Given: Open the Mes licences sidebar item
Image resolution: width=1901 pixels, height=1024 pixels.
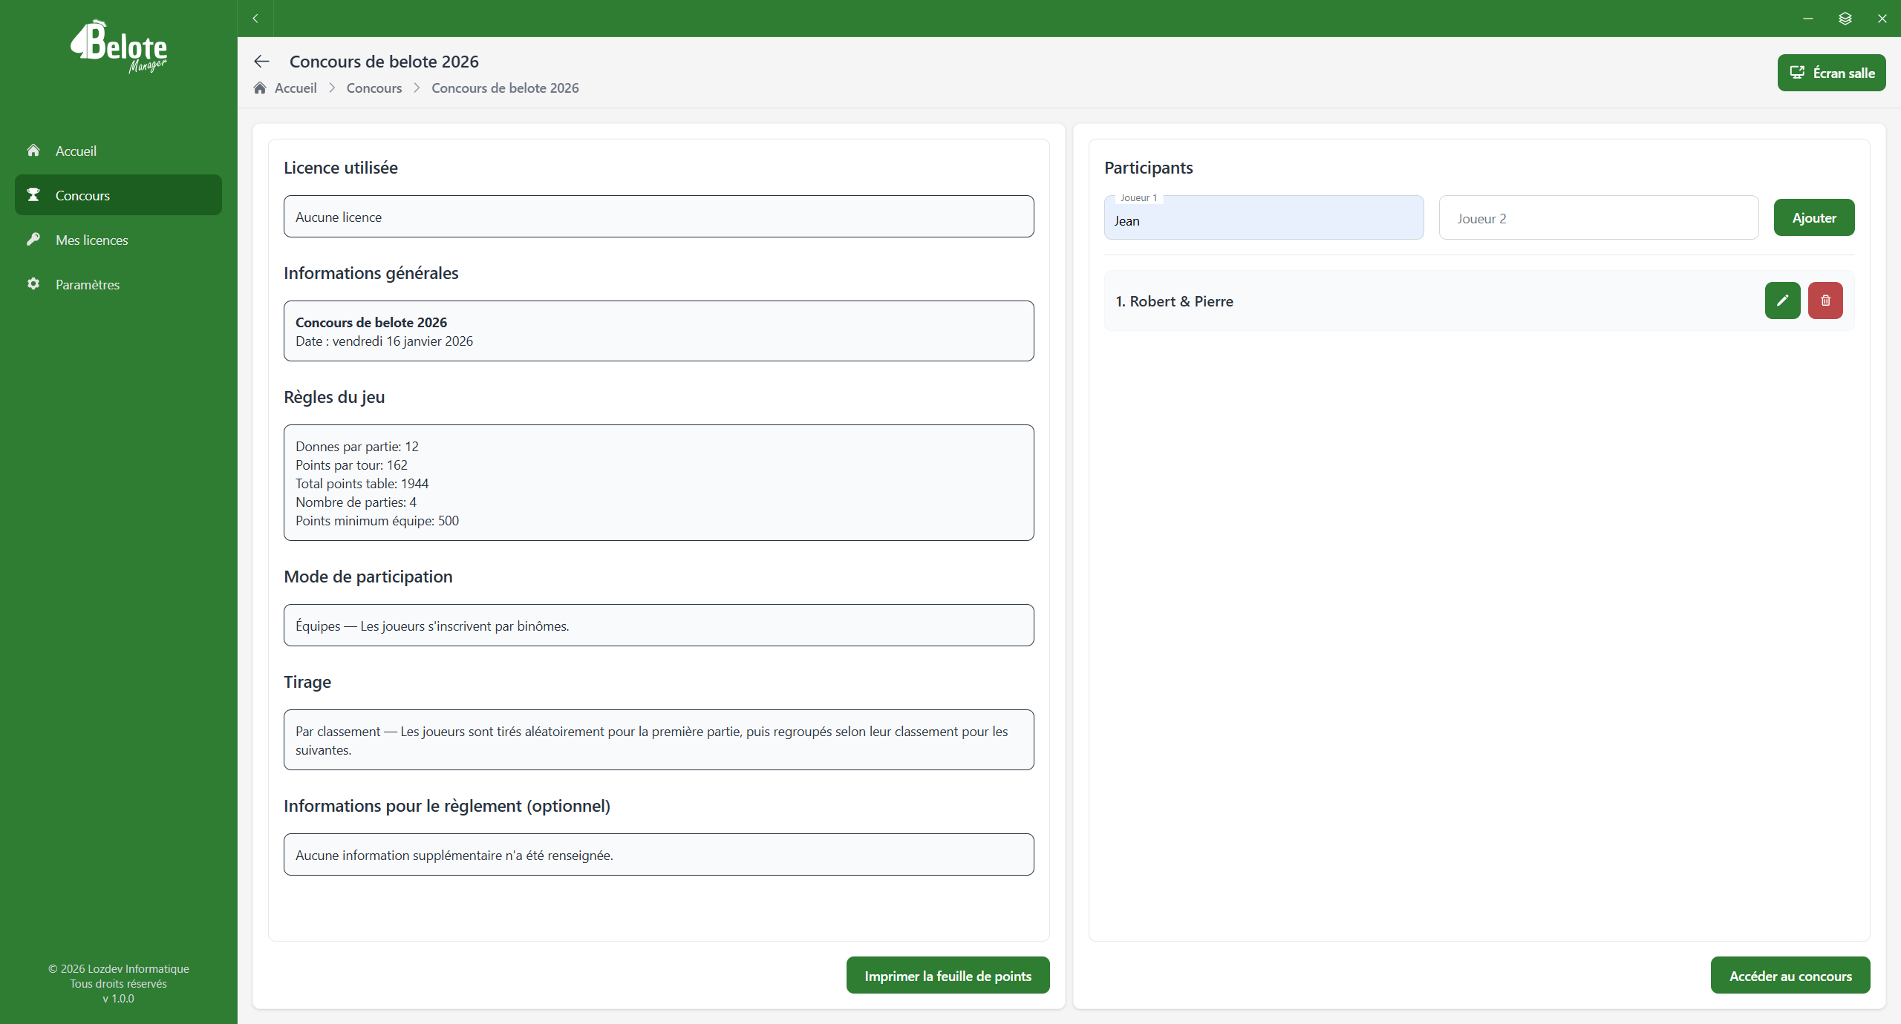Looking at the screenshot, I should [x=91, y=240].
